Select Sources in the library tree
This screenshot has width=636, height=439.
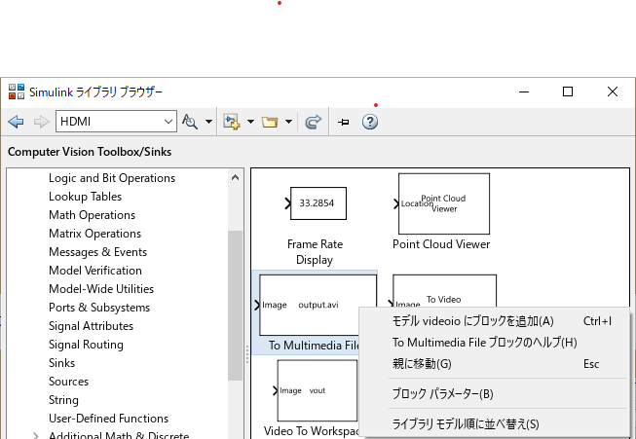tap(68, 382)
